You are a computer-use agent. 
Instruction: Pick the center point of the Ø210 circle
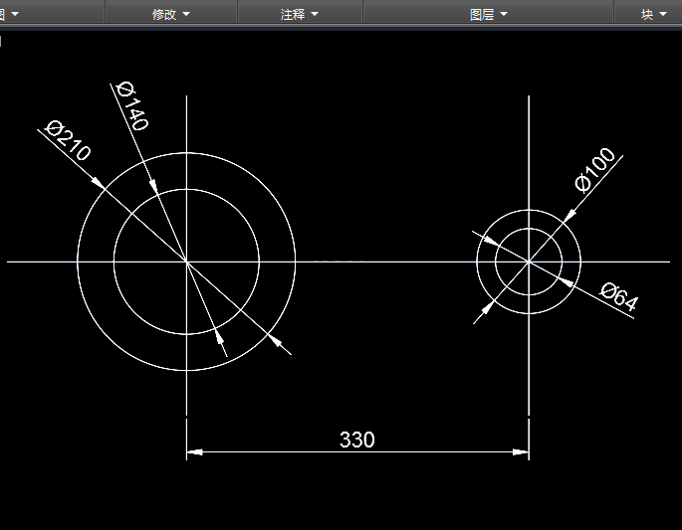(x=186, y=262)
